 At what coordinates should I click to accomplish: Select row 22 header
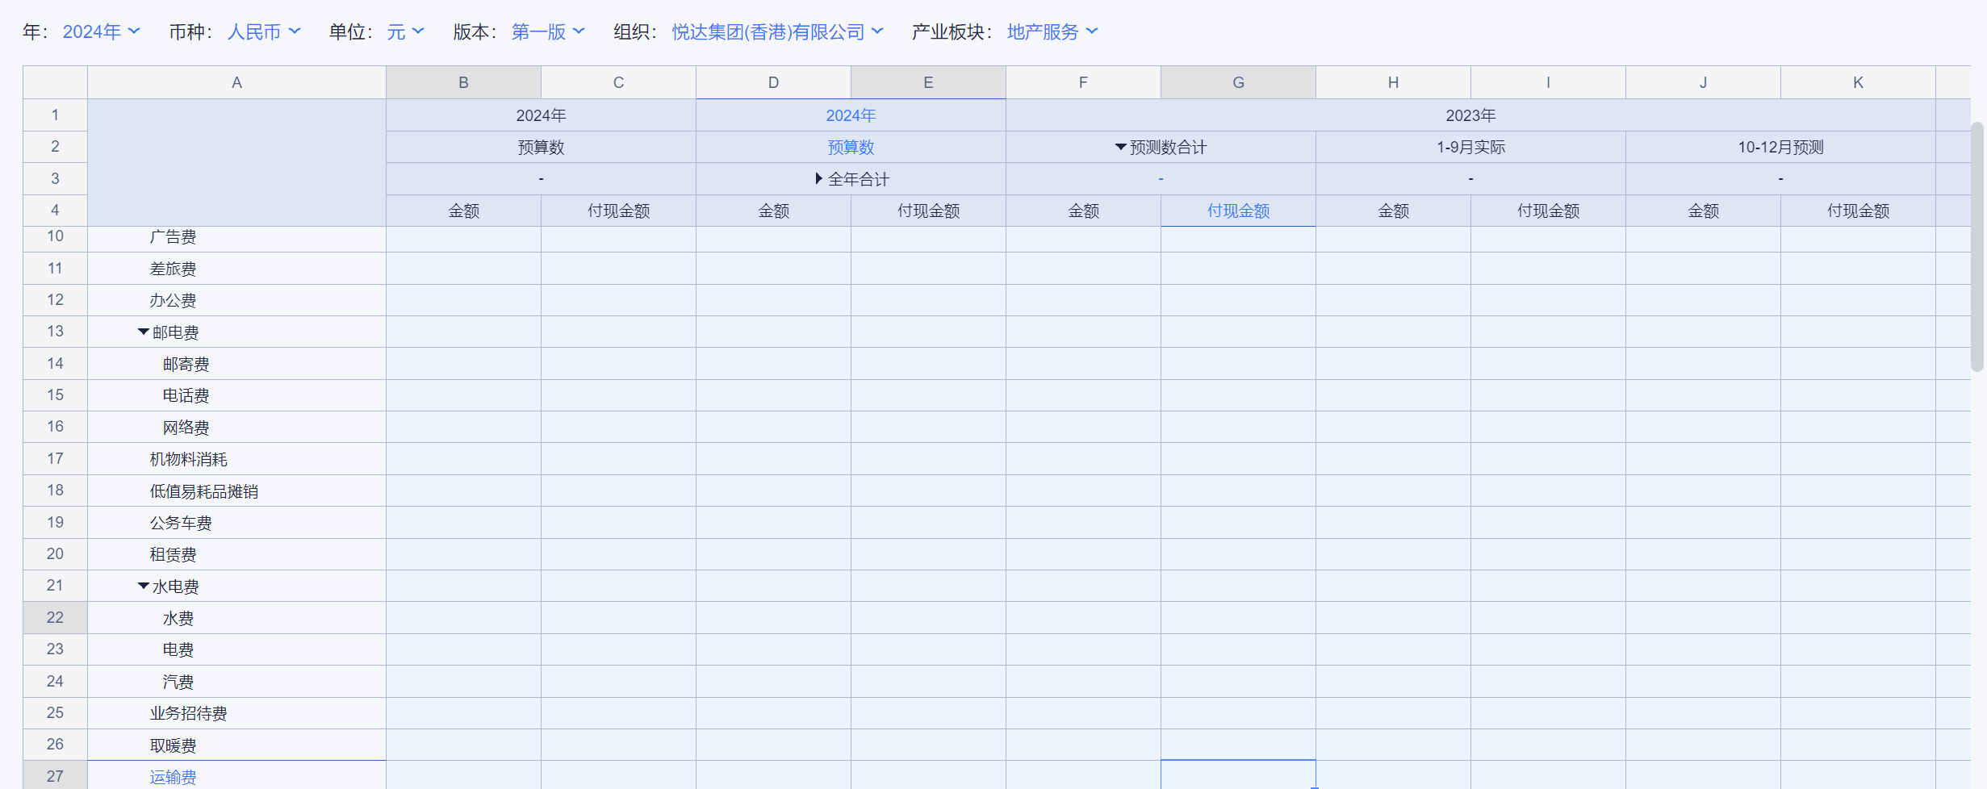(55, 617)
